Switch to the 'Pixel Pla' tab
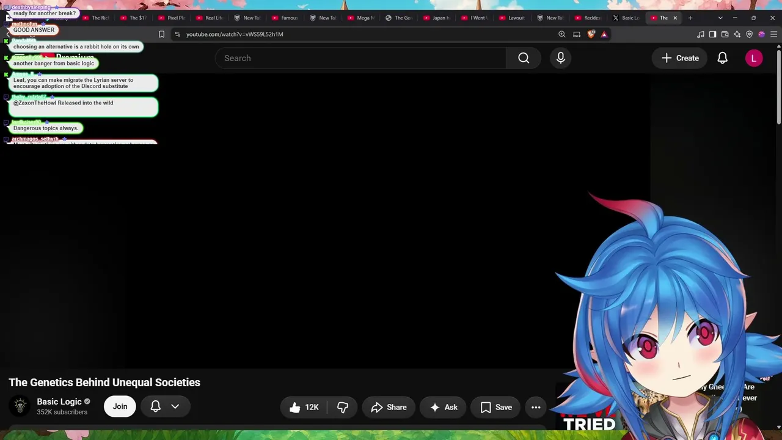 [170, 18]
